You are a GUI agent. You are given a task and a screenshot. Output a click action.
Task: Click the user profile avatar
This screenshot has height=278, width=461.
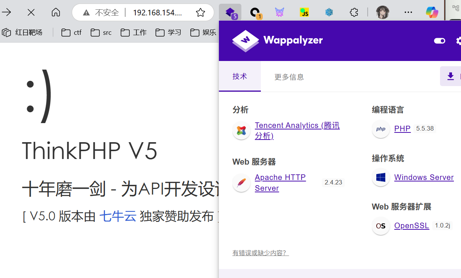[x=382, y=12]
